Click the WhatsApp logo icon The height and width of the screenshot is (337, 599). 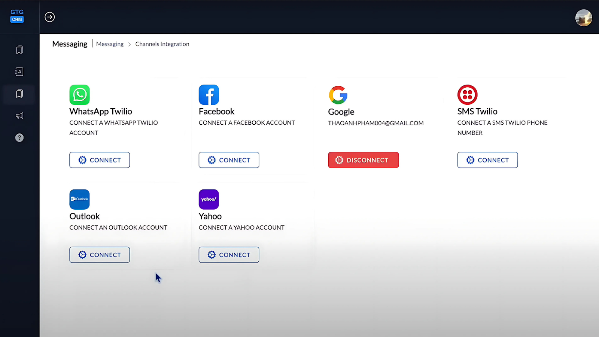pyautogui.click(x=79, y=95)
